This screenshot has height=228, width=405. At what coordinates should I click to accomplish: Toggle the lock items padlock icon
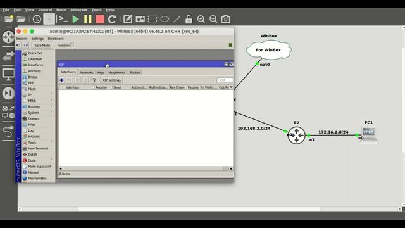click(189, 19)
